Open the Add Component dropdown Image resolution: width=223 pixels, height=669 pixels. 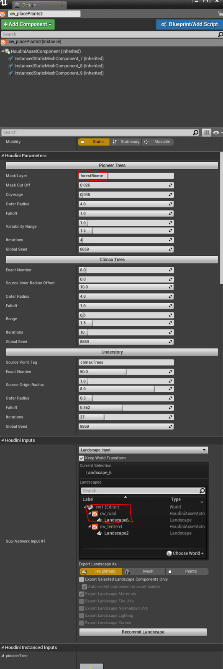28,25
